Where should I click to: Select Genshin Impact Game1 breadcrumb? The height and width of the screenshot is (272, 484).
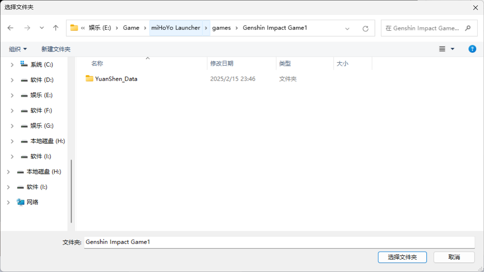[x=275, y=28]
